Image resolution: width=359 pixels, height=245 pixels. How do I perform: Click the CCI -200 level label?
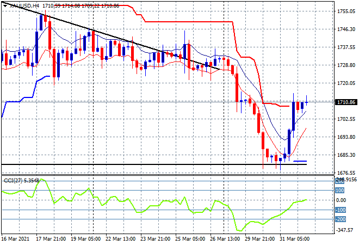coord(340,219)
